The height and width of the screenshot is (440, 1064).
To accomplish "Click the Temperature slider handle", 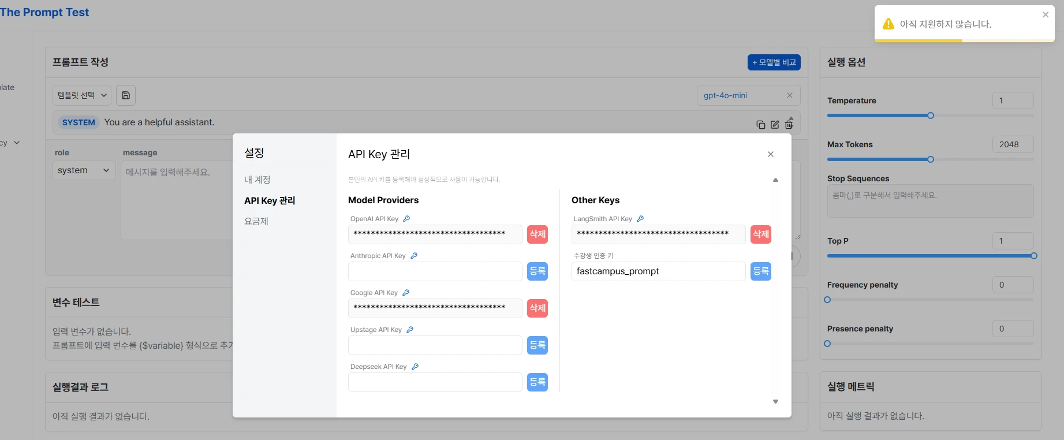I will [931, 115].
